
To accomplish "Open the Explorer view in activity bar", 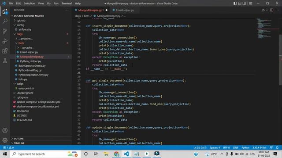I will click(5, 11).
